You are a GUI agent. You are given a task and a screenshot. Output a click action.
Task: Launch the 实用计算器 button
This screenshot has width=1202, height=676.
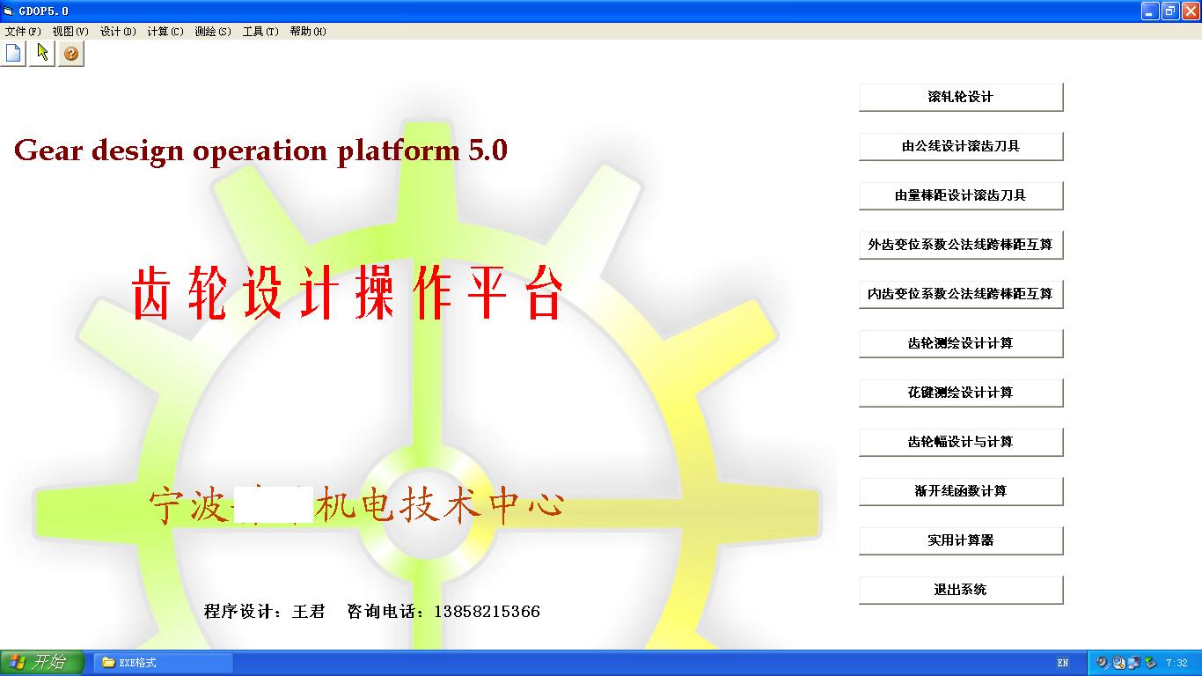pos(961,540)
